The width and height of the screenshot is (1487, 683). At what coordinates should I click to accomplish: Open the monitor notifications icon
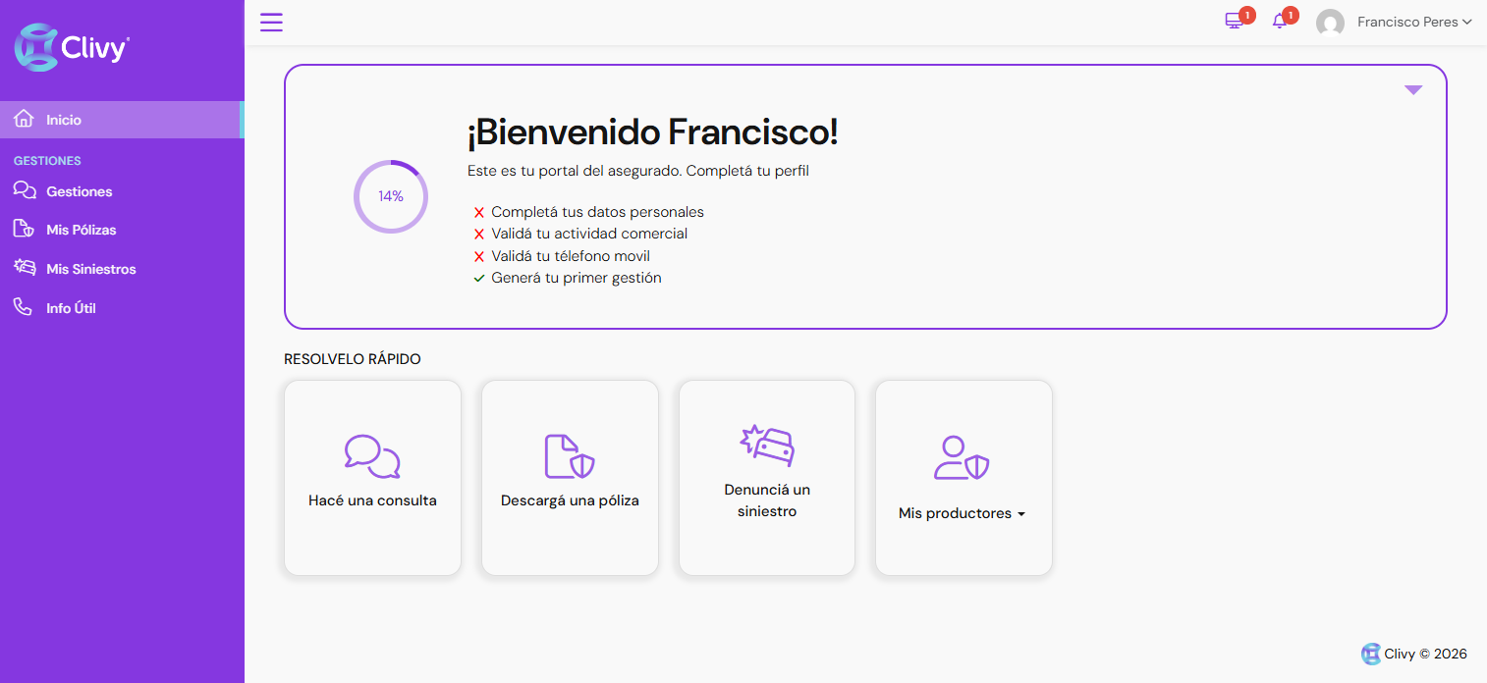pyautogui.click(x=1234, y=22)
